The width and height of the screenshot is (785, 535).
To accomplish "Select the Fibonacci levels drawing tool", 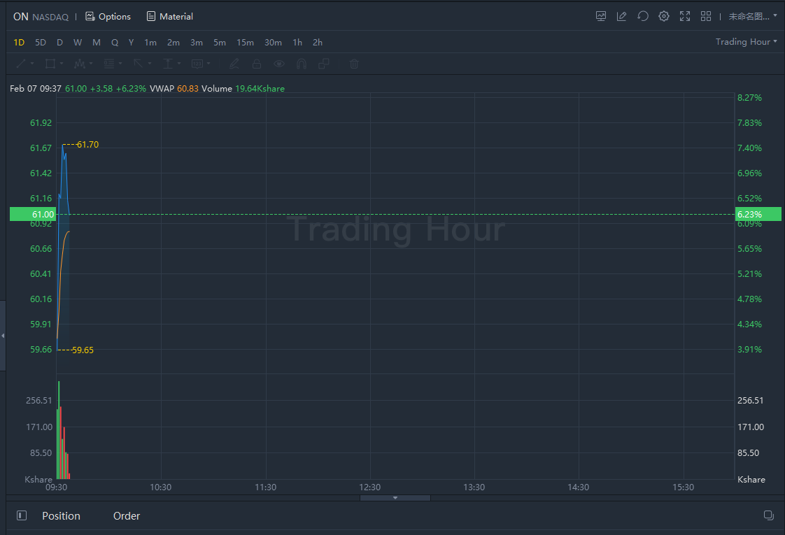I will (108, 64).
